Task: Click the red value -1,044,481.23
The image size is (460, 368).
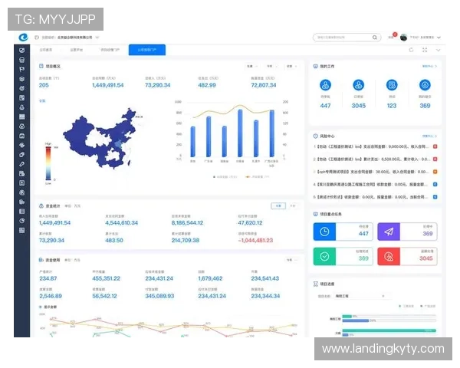Action: point(255,240)
